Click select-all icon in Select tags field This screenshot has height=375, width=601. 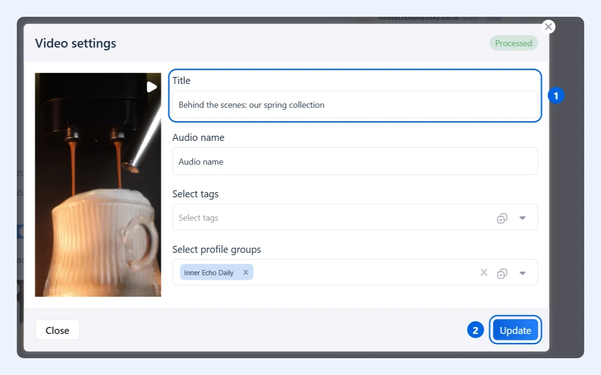click(x=502, y=218)
